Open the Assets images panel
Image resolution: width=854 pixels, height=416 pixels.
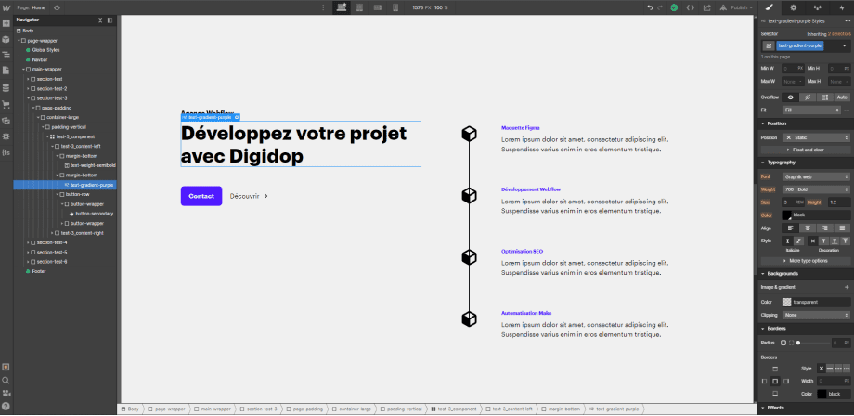pos(6,121)
